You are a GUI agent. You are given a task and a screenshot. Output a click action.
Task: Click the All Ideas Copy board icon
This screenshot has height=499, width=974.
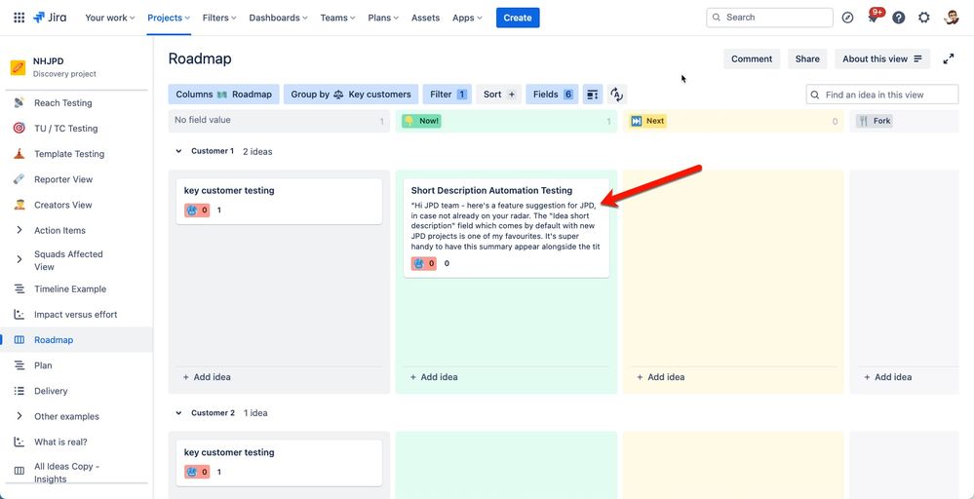19,472
